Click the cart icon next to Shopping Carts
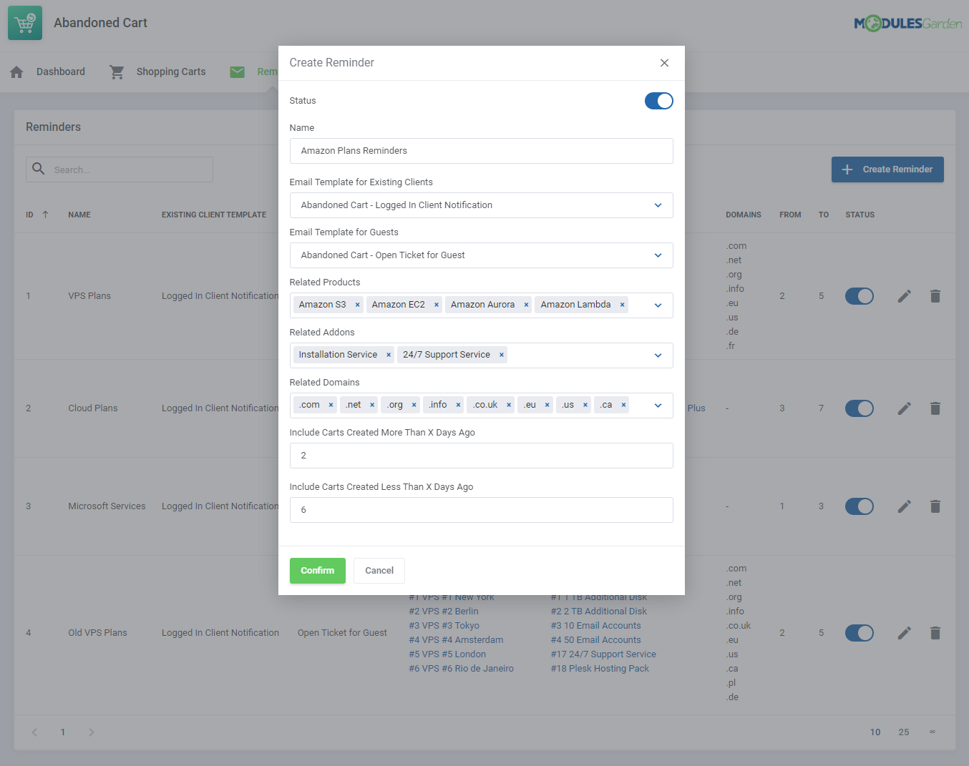The width and height of the screenshot is (969, 766). (117, 72)
